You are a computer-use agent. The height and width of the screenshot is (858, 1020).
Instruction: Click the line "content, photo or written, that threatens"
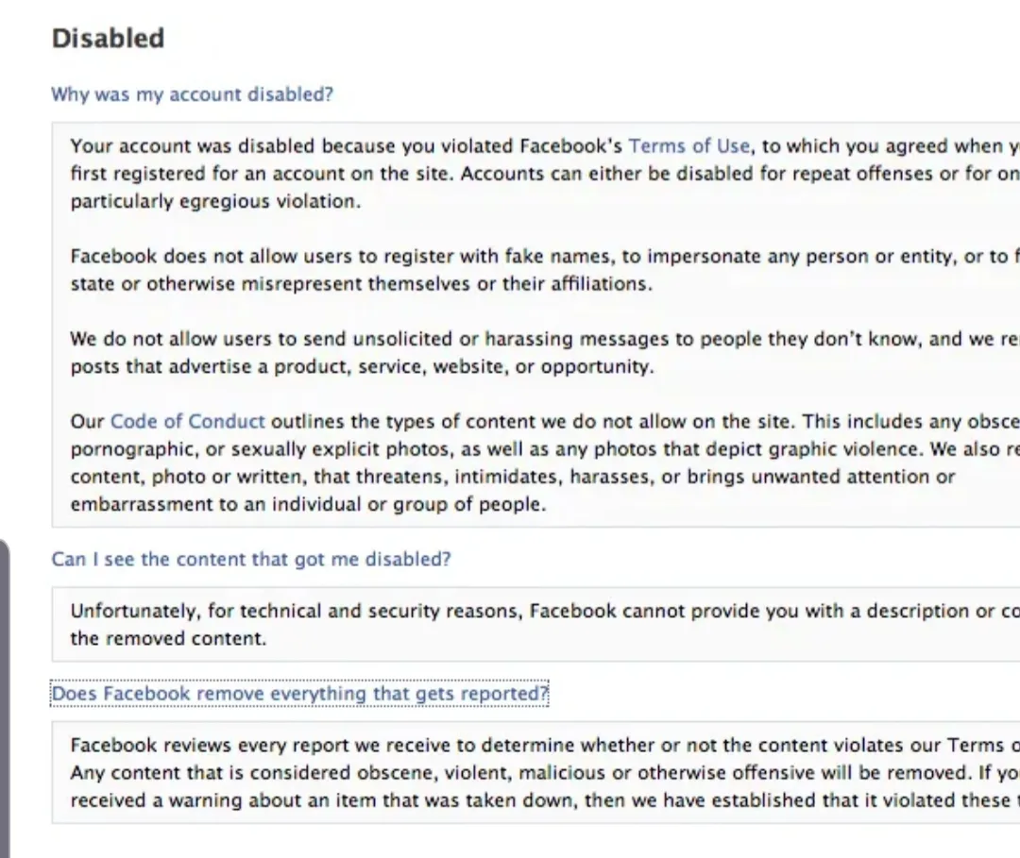click(472, 477)
